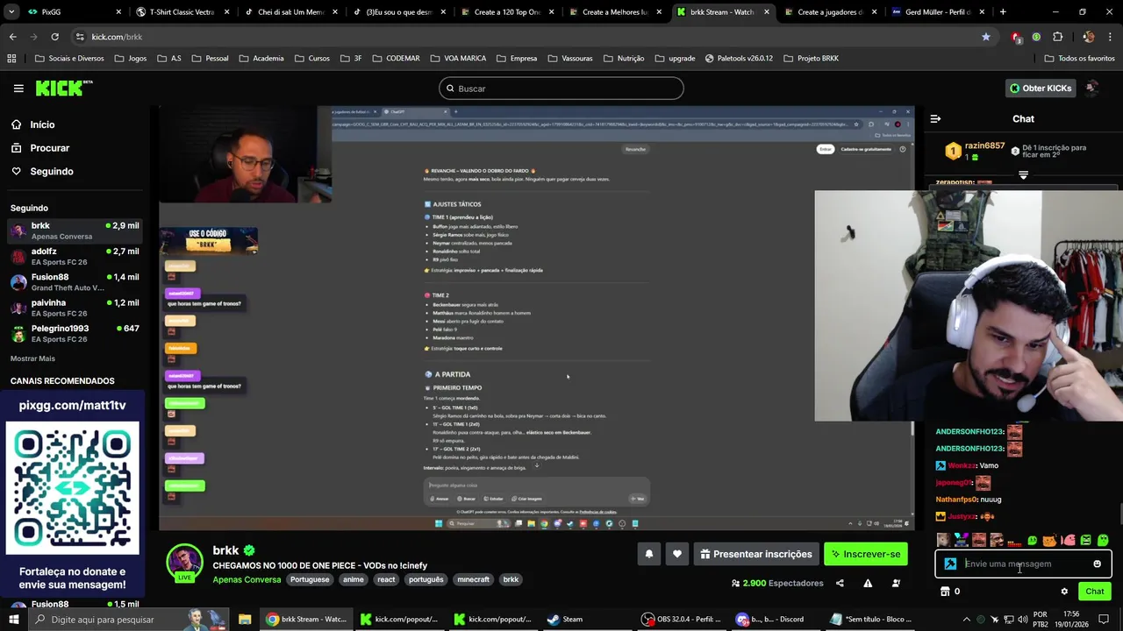Send message with the green Chat button
Screen dimensions: 1123x631
coord(1095,592)
